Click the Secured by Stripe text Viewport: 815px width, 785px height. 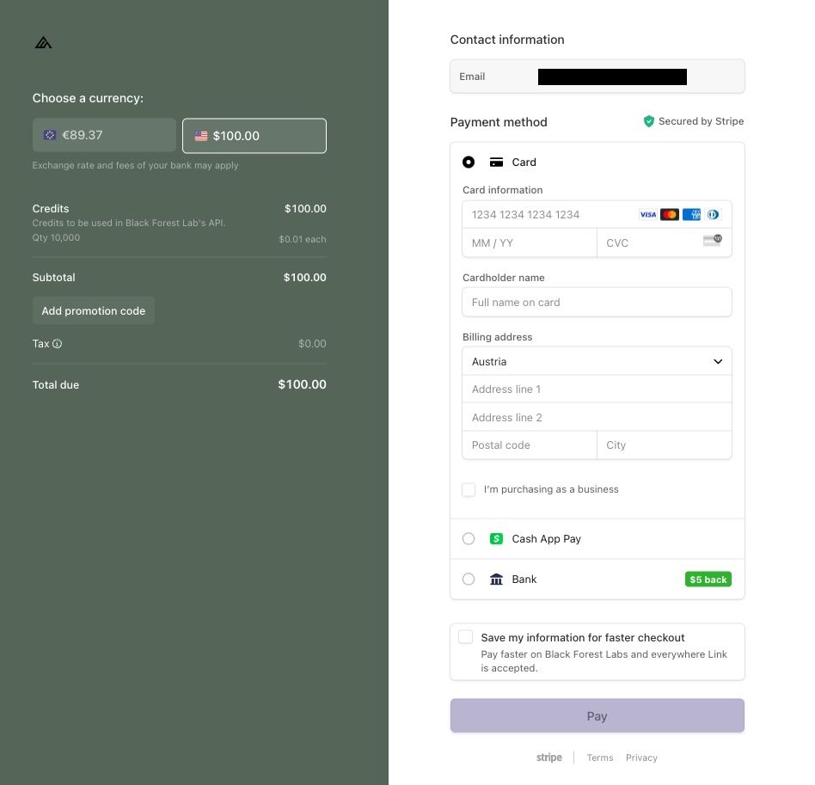click(701, 121)
